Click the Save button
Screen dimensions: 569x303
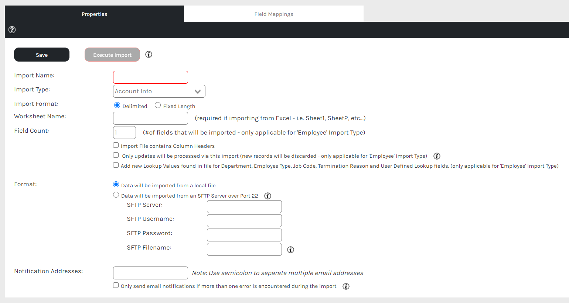[x=42, y=55]
